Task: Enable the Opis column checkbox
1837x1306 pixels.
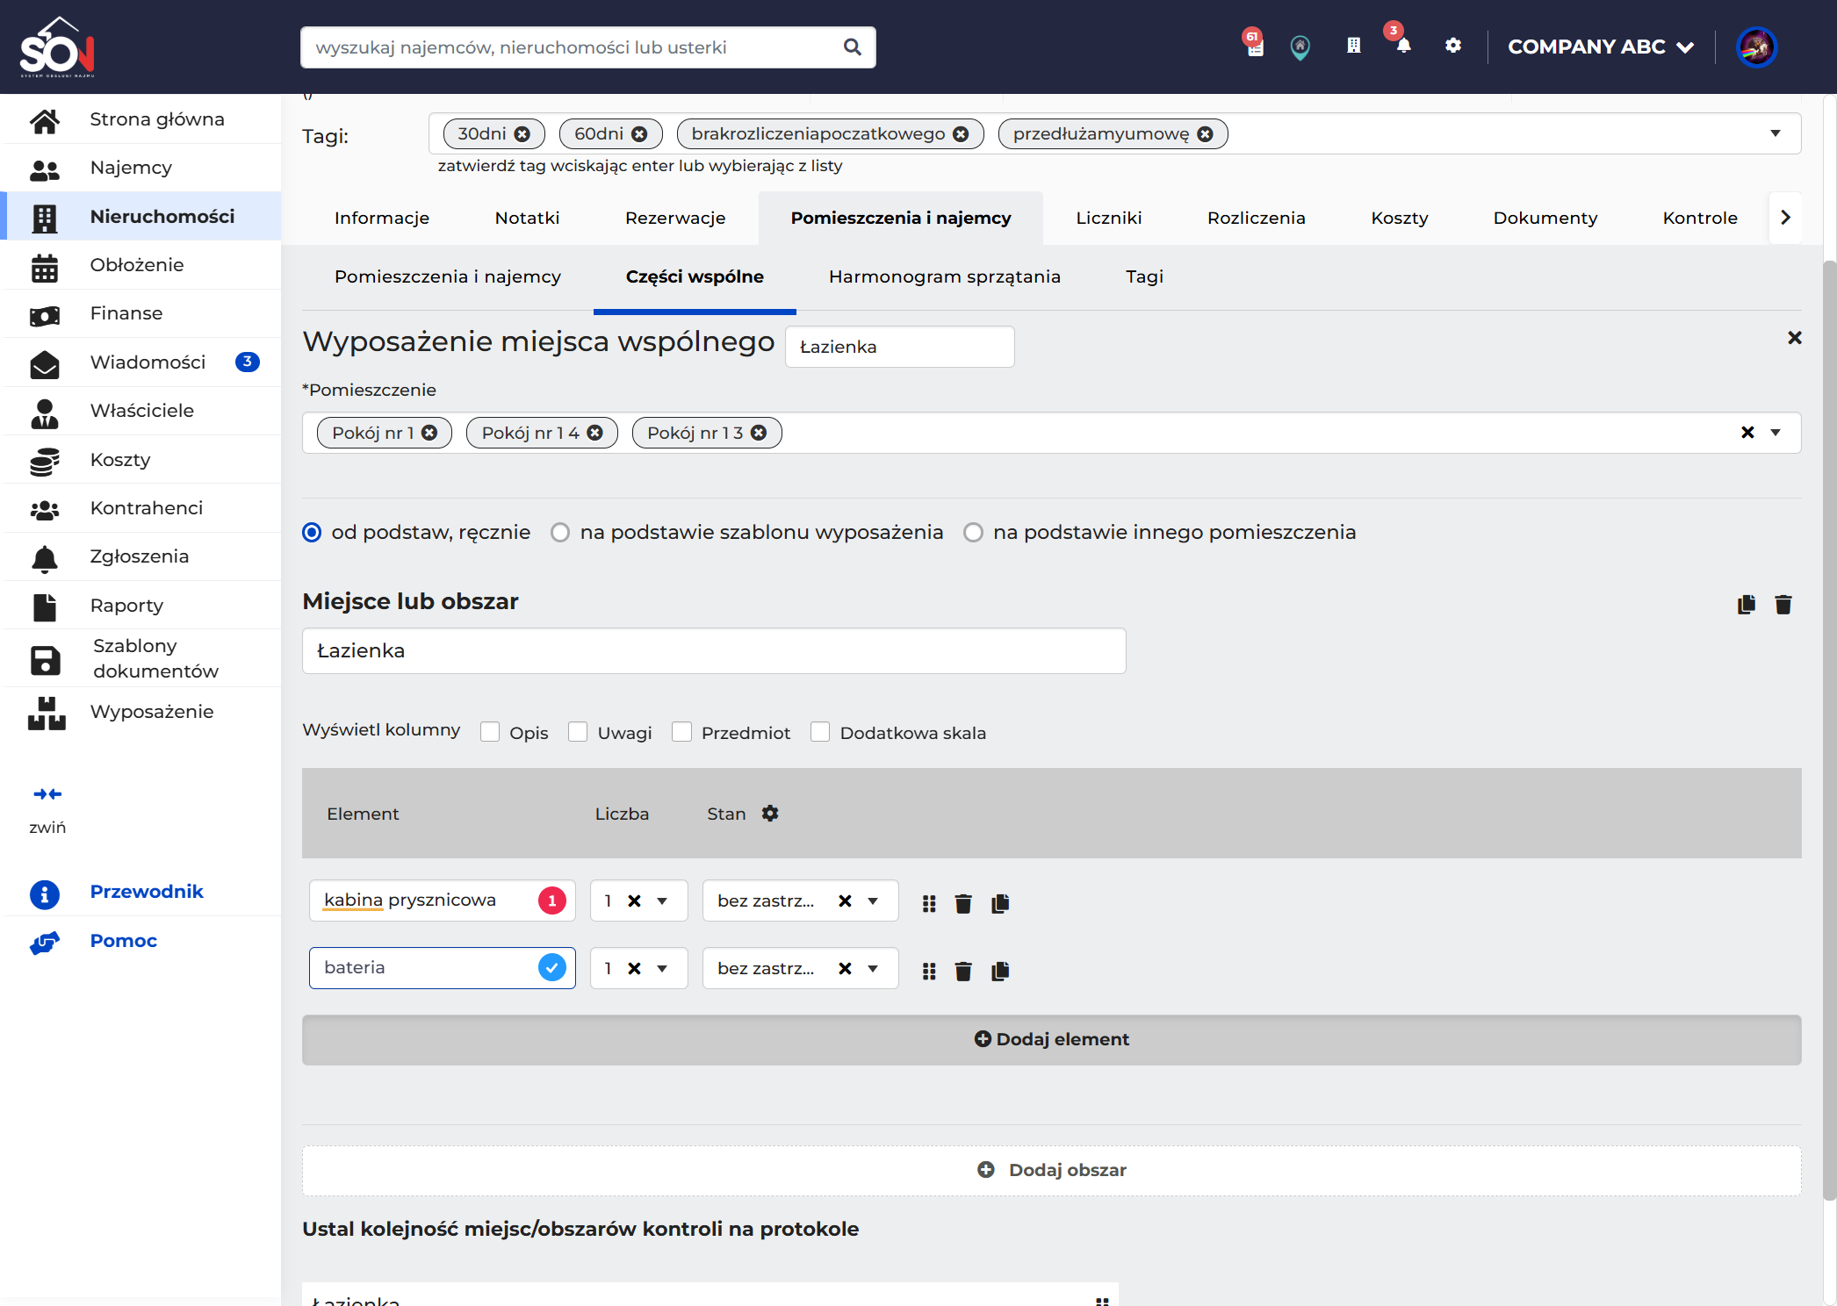Action: pyautogui.click(x=490, y=732)
